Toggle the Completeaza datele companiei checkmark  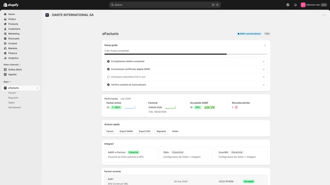[x=108, y=61]
